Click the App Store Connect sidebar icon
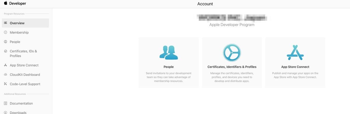The image size is (350, 114). 6,65
